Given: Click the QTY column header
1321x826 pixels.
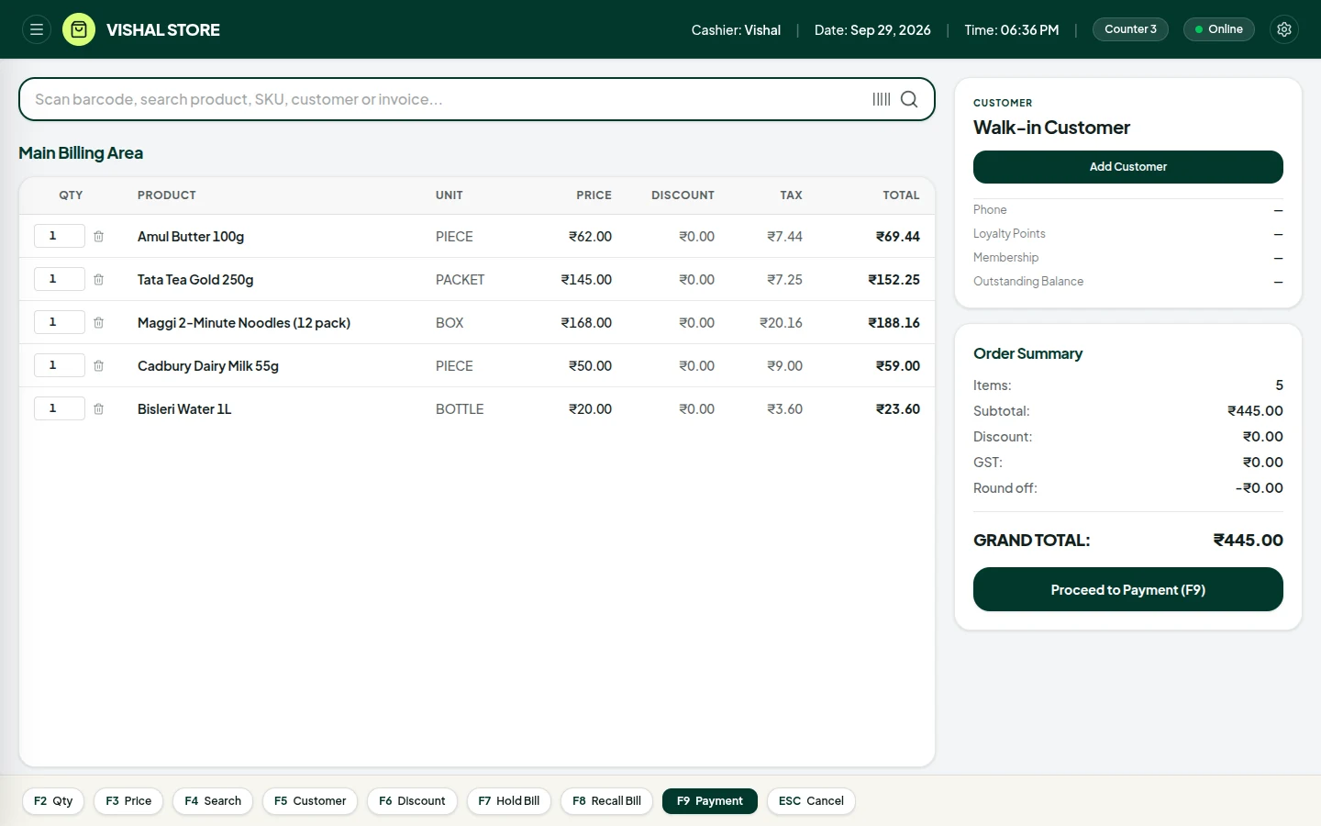Looking at the screenshot, I should (x=71, y=195).
